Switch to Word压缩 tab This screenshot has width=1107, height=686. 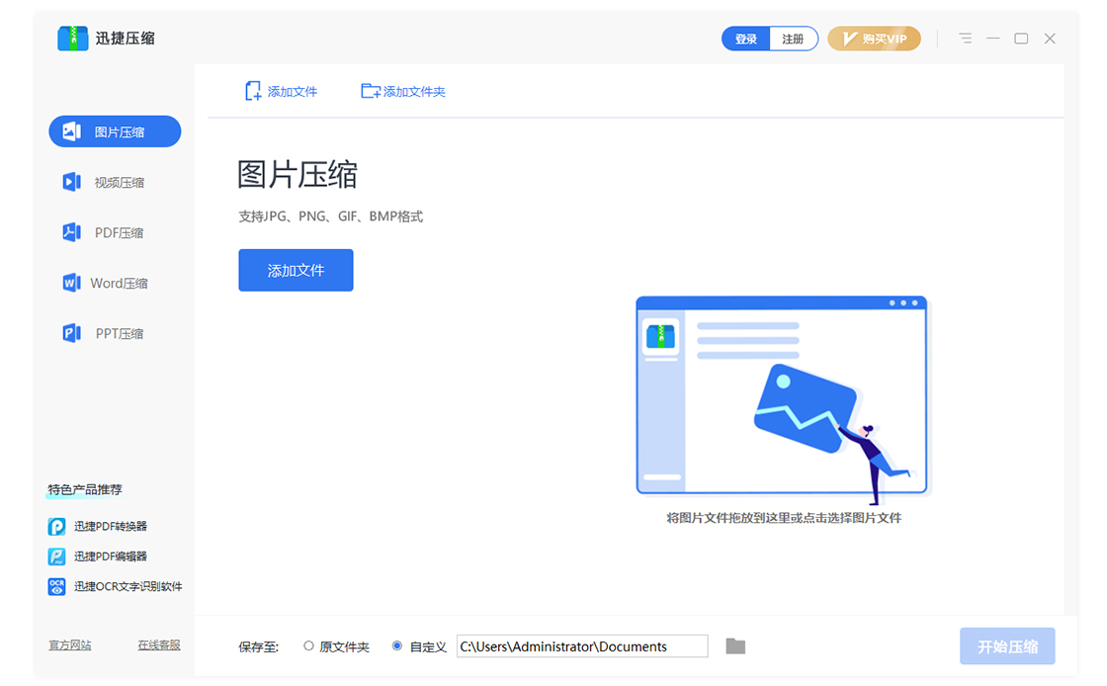coord(115,283)
